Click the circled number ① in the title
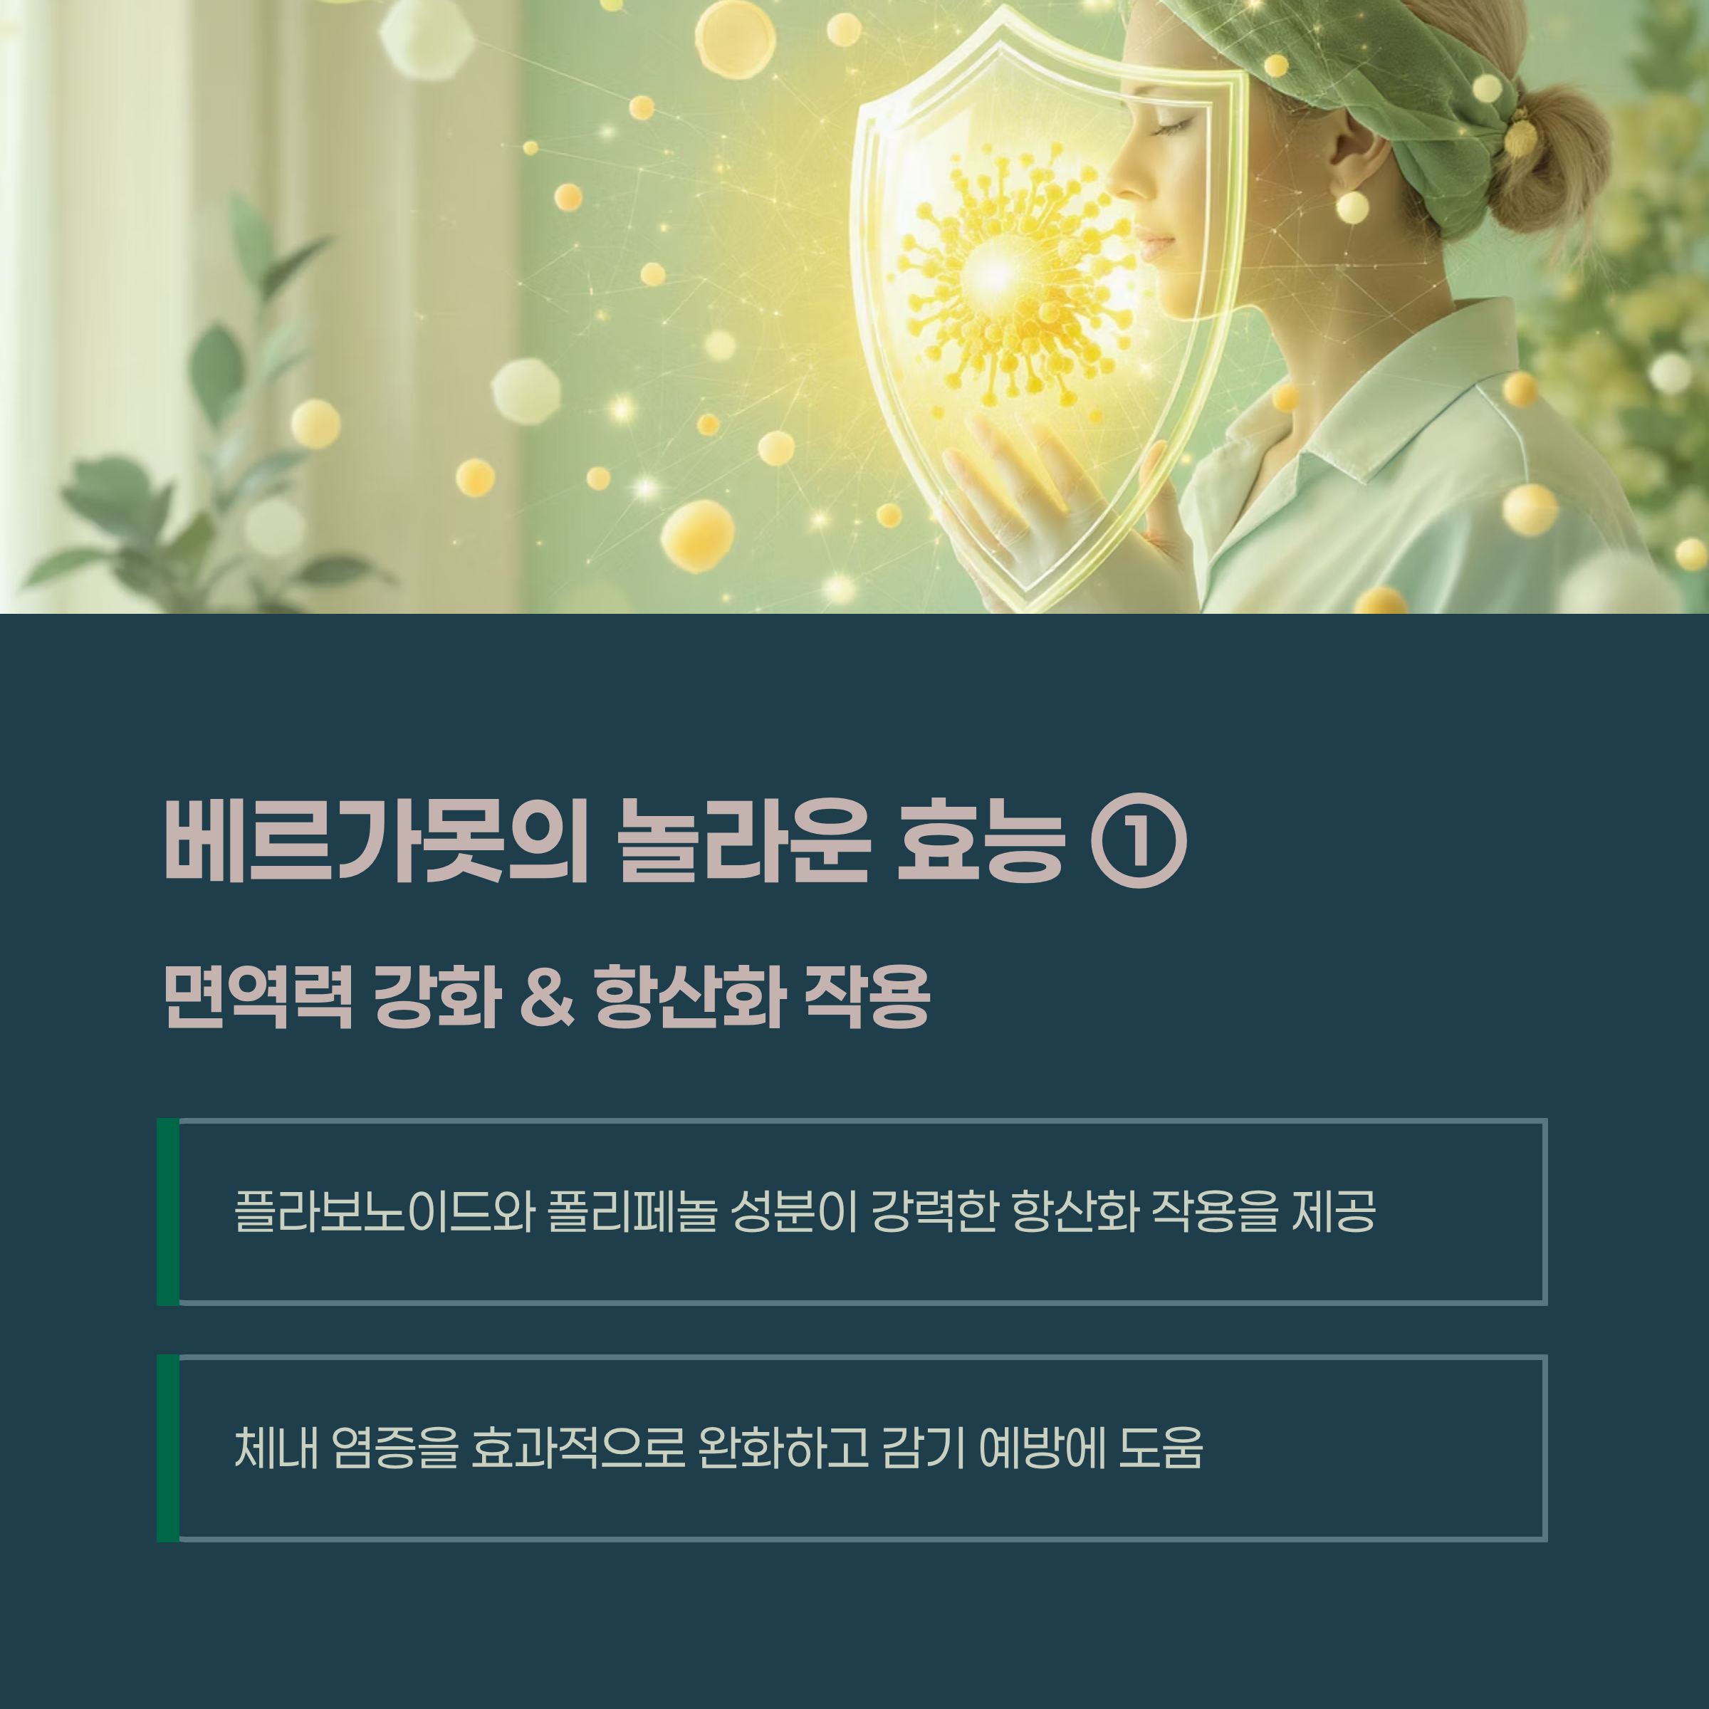 click(1139, 841)
